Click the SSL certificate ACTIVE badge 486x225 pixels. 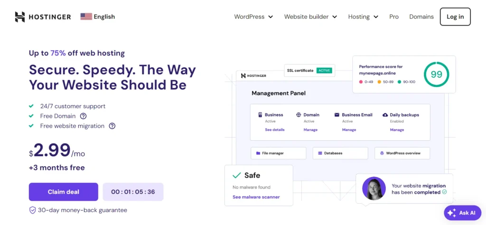coord(324,71)
